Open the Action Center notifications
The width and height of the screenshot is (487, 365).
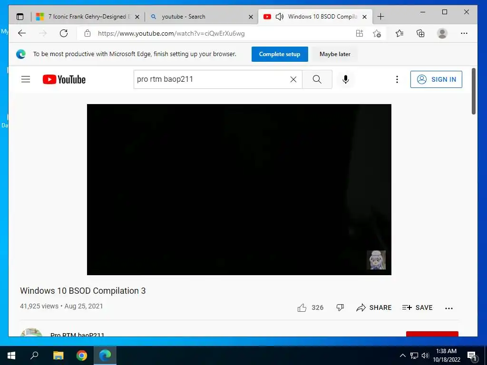click(472, 355)
